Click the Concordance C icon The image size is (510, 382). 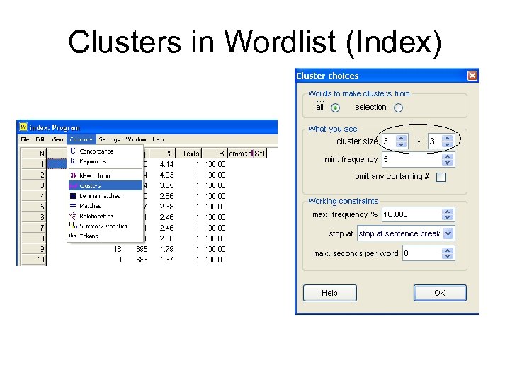coord(73,151)
